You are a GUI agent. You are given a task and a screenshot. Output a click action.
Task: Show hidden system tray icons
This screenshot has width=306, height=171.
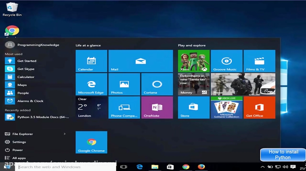pyautogui.click(x=263, y=167)
